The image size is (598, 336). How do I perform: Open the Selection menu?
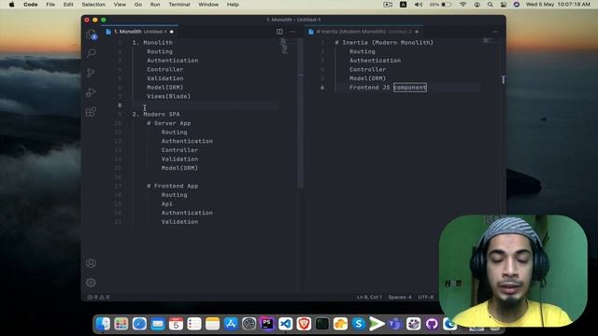coord(93,5)
